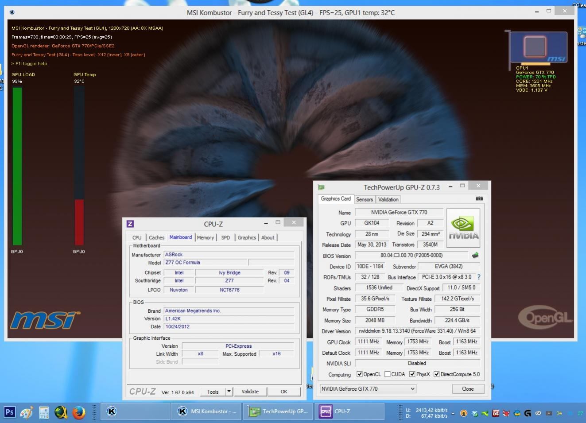Image resolution: width=586 pixels, height=423 pixels.
Task: Switch to MSI Kombustor taskbar button
Action: (x=206, y=411)
